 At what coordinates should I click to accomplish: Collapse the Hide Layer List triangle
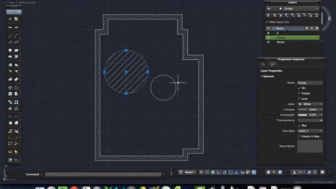267,22
